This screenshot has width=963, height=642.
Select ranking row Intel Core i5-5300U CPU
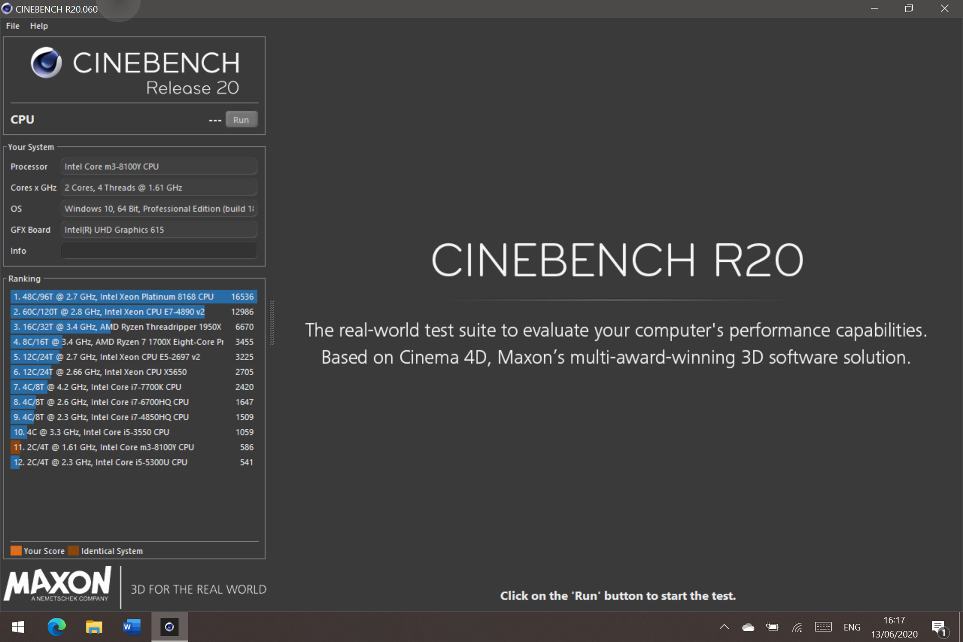pos(134,462)
